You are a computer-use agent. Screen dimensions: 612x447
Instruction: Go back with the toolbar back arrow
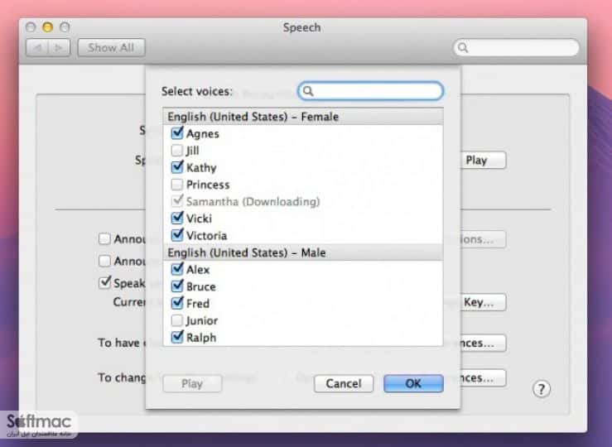(37, 47)
